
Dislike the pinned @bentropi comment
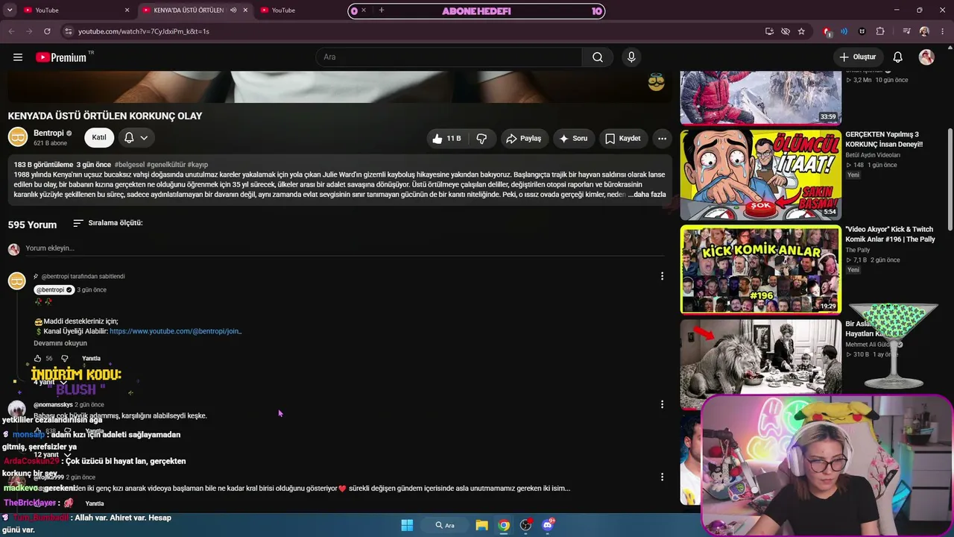[65, 359]
